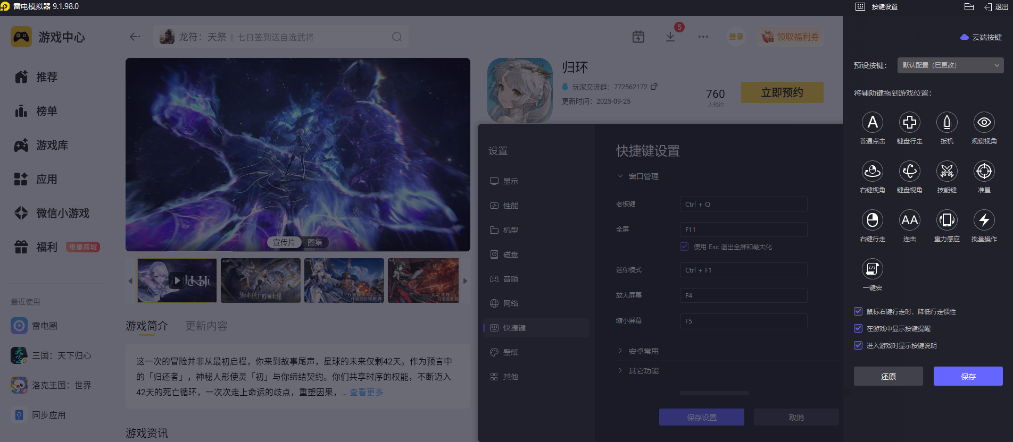The width and height of the screenshot is (1013, 442).
Task: Select the 普通点击 tap key icon
Action: [x=873, y=122]
